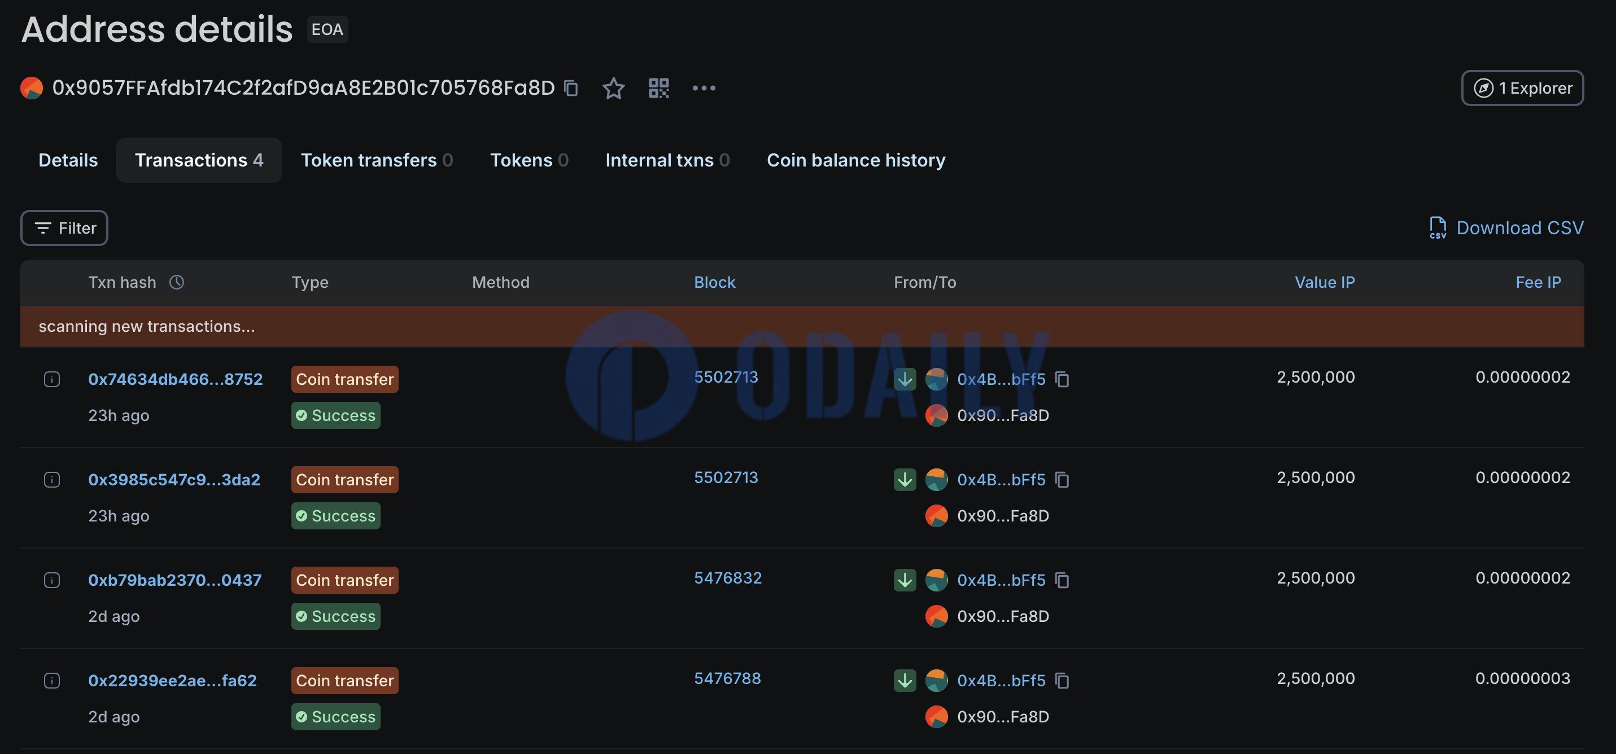
Task: Add address to favorites with star icon
Action: (613, 88)
